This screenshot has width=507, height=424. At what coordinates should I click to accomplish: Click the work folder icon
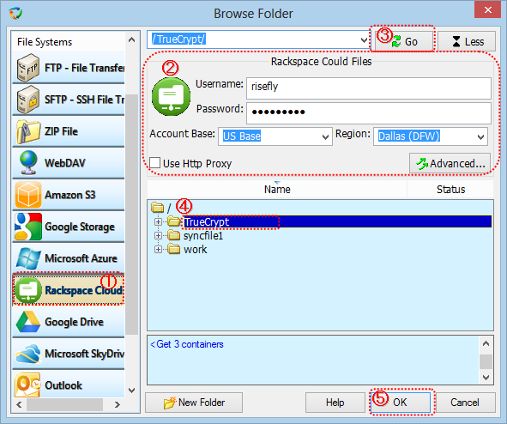(174, 249)
